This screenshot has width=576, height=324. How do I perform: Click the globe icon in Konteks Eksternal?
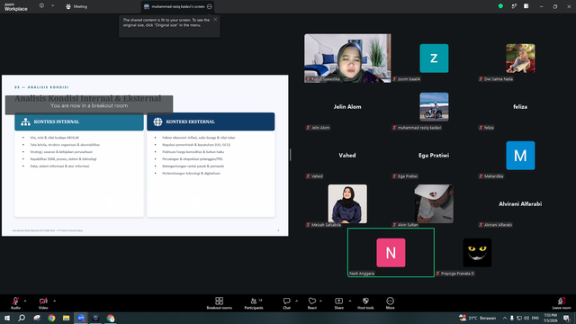click(x=157, y=121)
